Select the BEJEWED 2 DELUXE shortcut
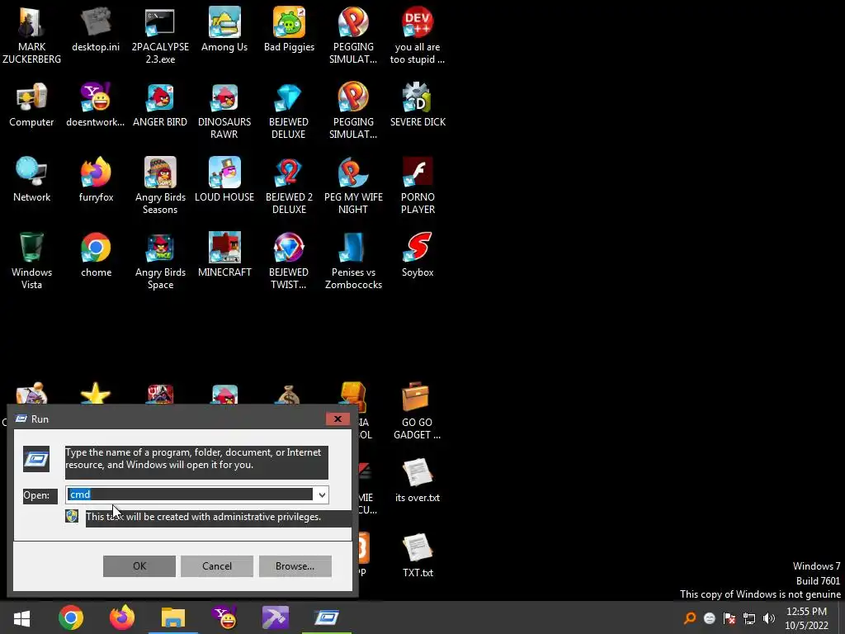This screenshot has height=634, width=845. click(289, 186)
